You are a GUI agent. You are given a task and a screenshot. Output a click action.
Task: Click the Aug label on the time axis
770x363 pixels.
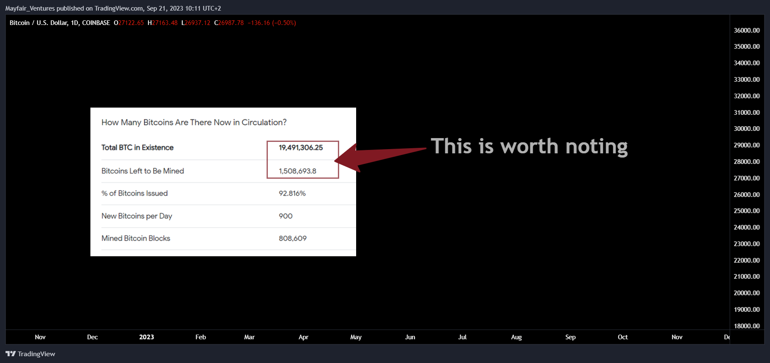click(517, 337)
